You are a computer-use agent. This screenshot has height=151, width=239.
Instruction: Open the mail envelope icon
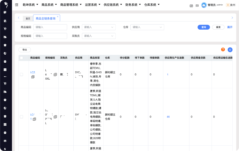(x=197, y=5)
